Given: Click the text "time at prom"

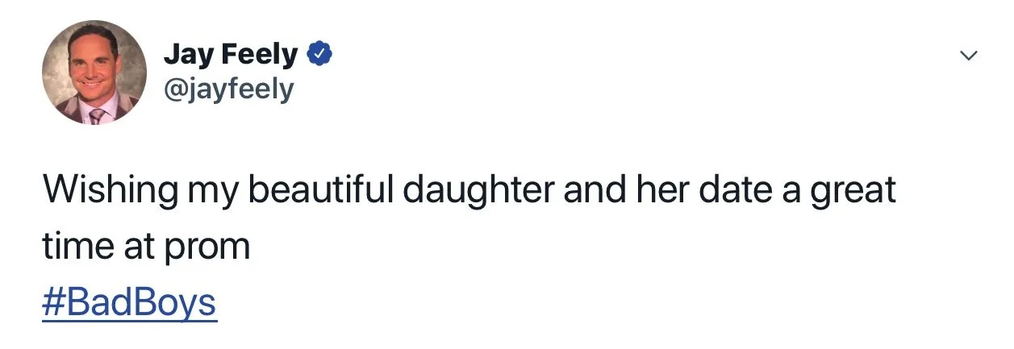Looking at the screenshot, I should 146,247.
